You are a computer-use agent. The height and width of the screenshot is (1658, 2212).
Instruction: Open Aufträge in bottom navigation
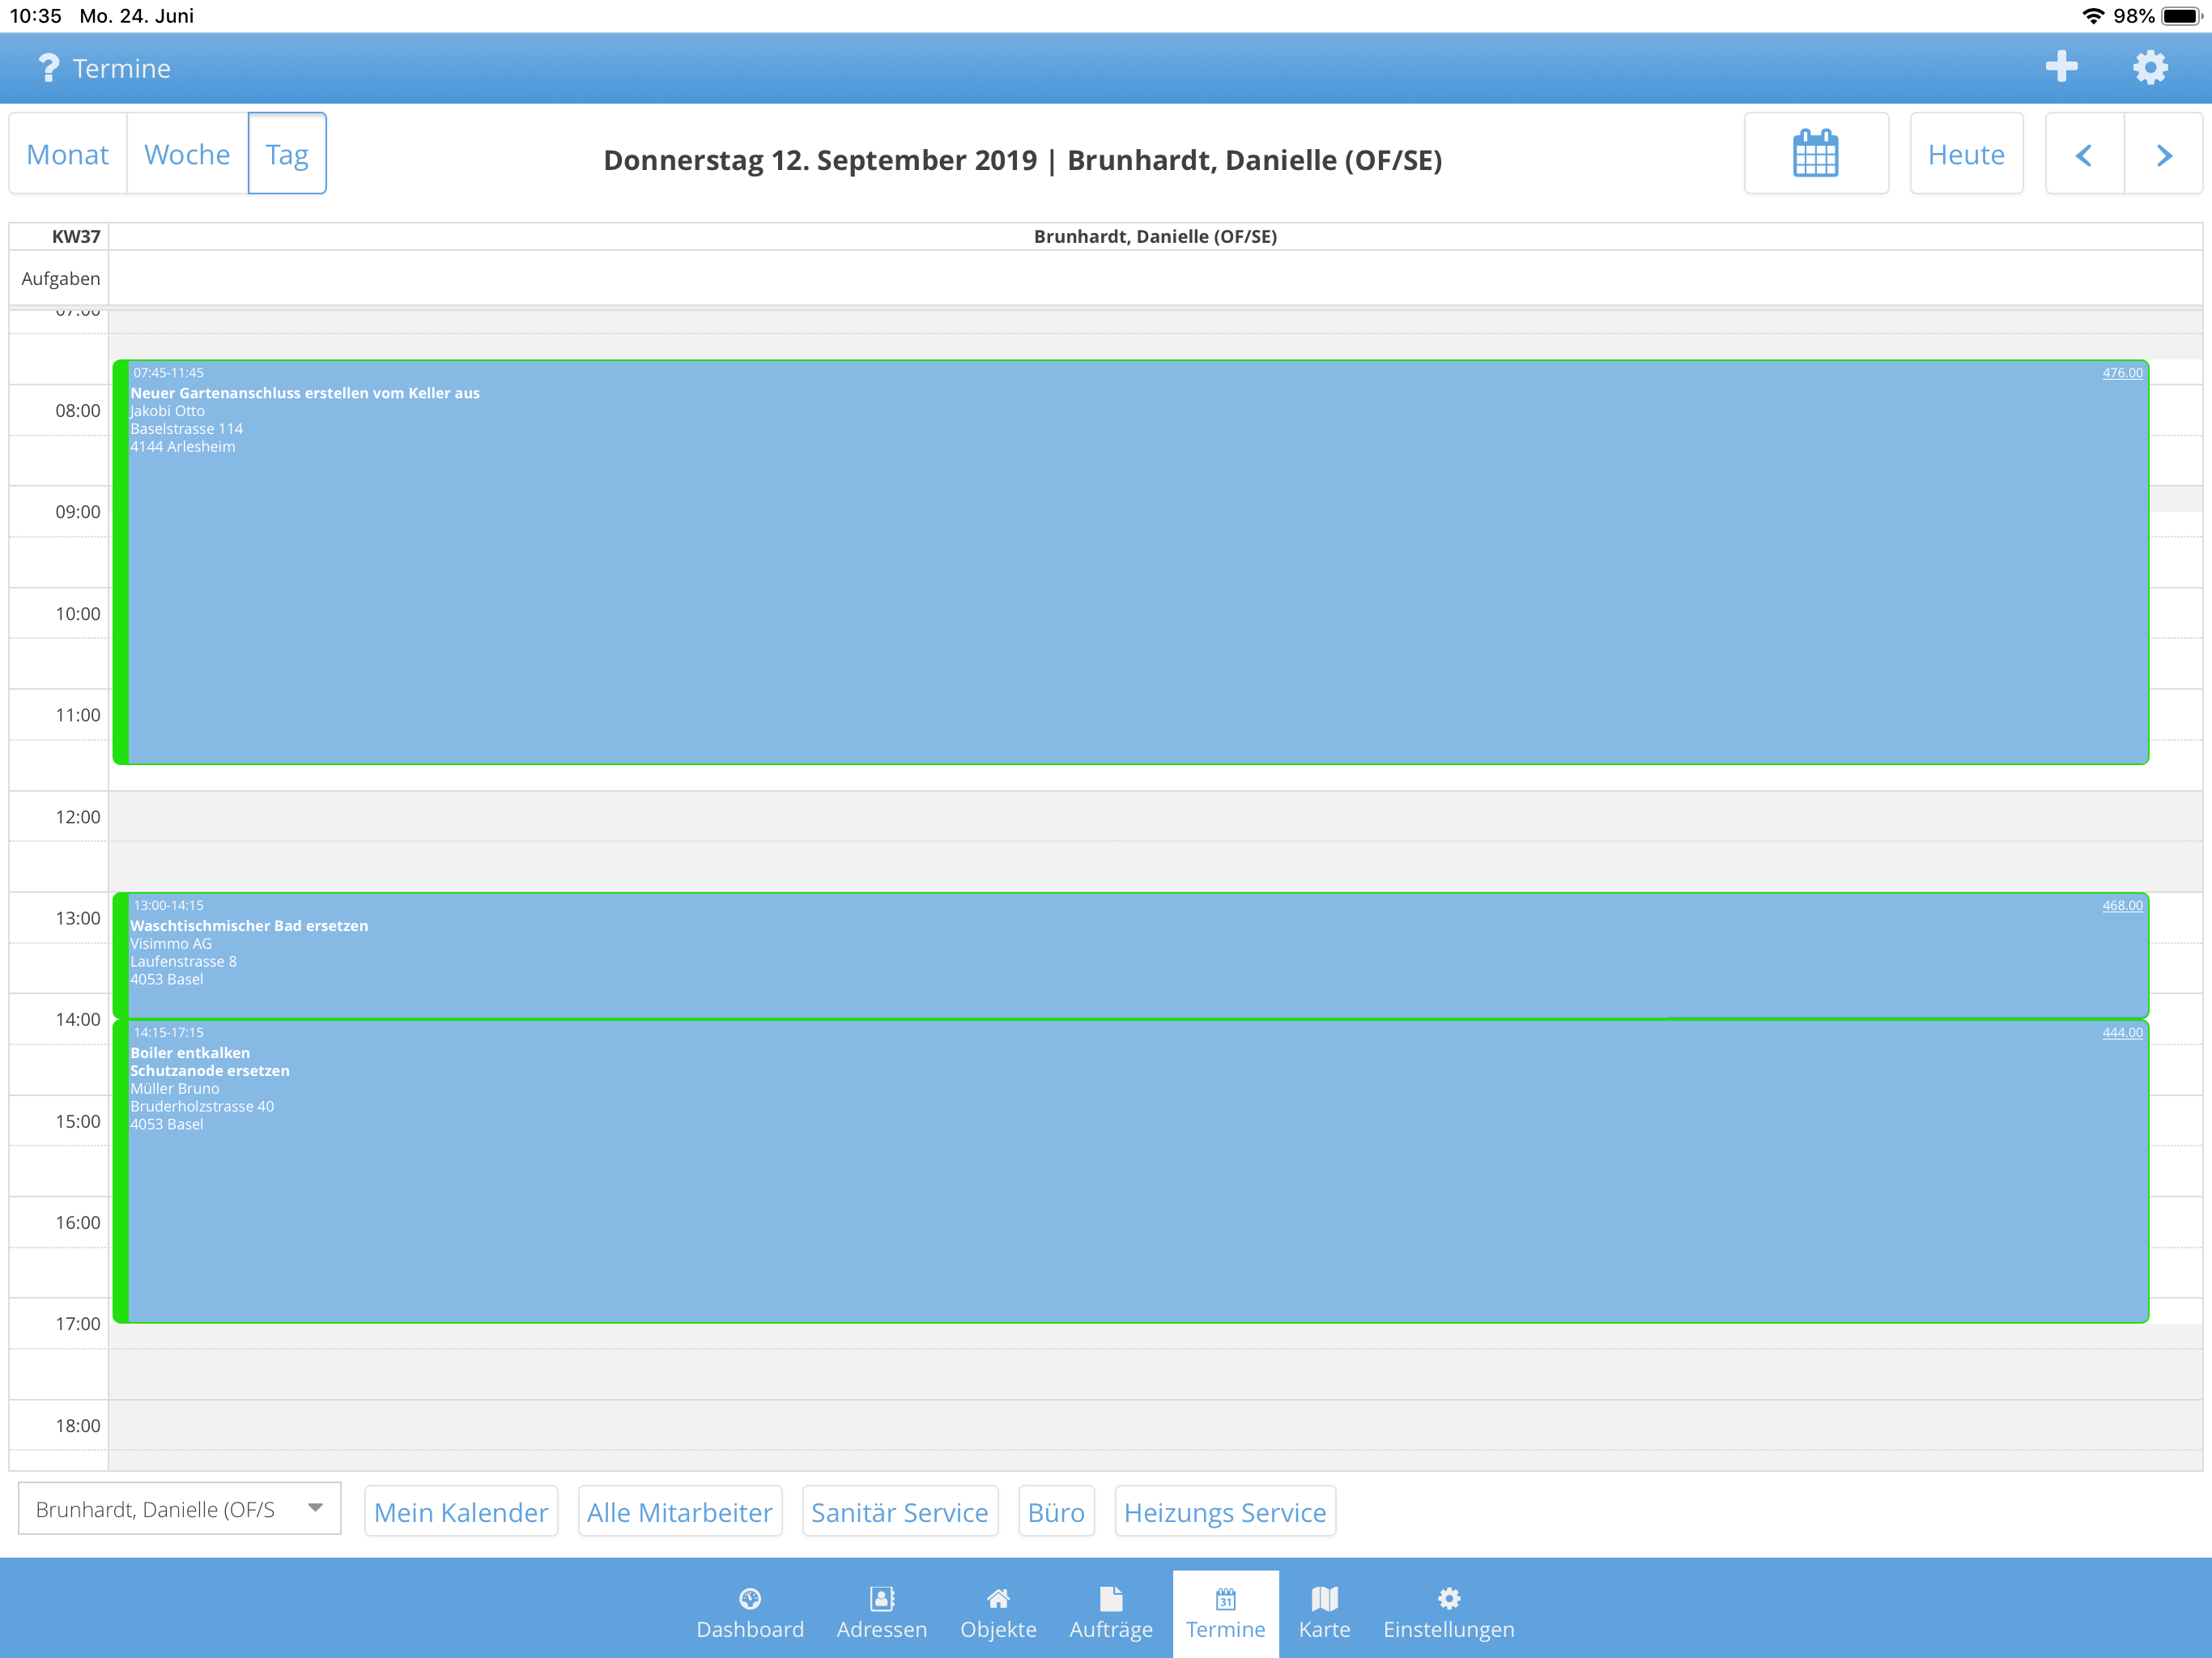[x=1111, y=1613]
